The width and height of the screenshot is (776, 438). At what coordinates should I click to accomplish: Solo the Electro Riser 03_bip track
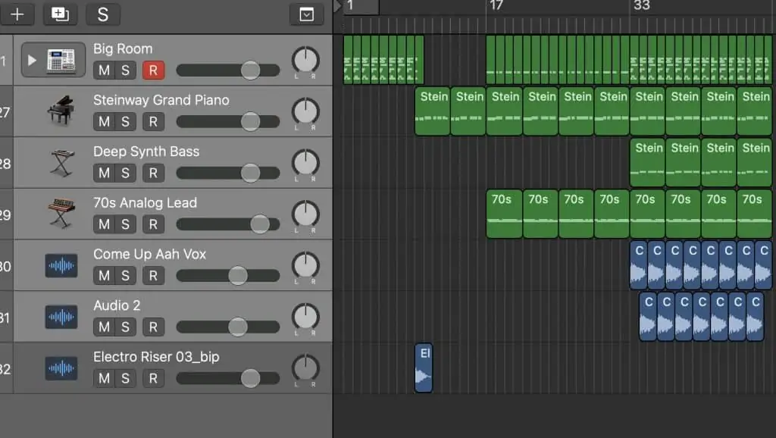126,379
